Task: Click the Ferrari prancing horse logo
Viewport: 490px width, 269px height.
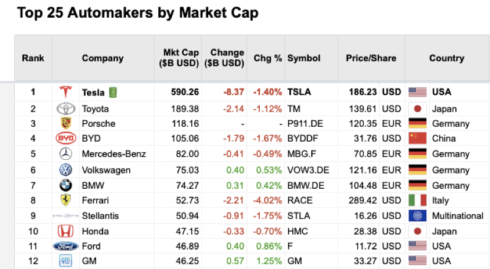Action: click(66, 201)
